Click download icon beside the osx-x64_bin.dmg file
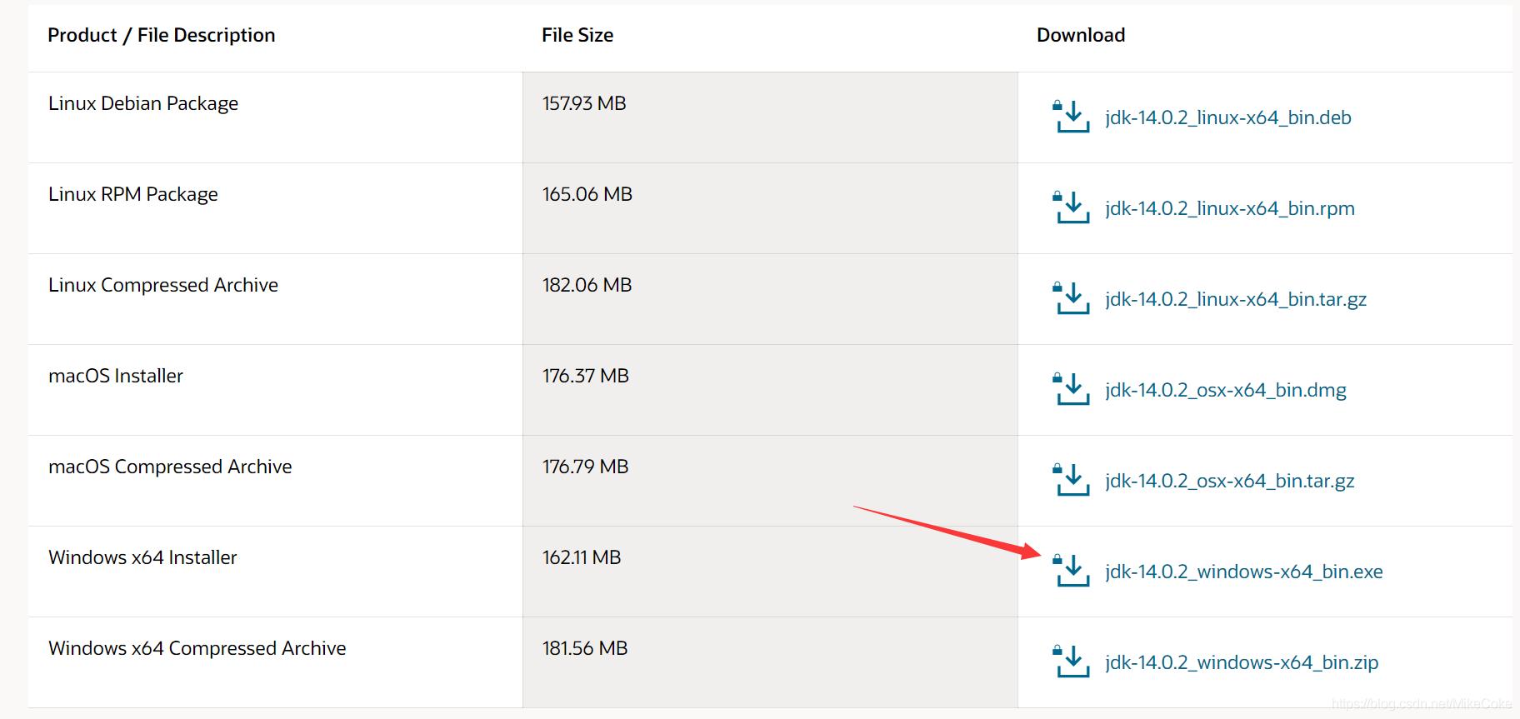The height and width of the screenshot is (719, 1520). [1072, 390]
